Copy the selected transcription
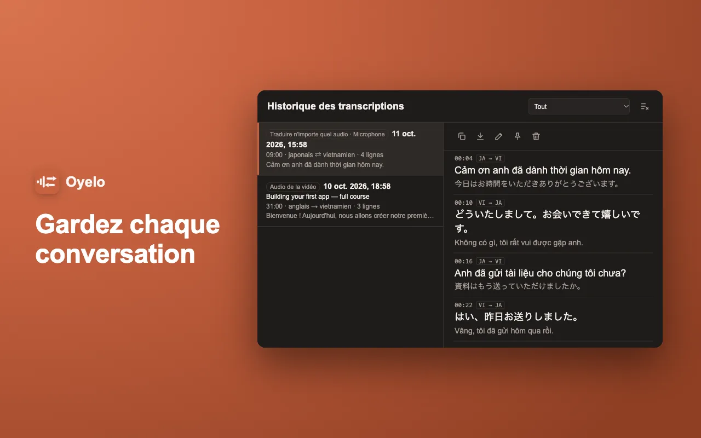 [462, 136]
